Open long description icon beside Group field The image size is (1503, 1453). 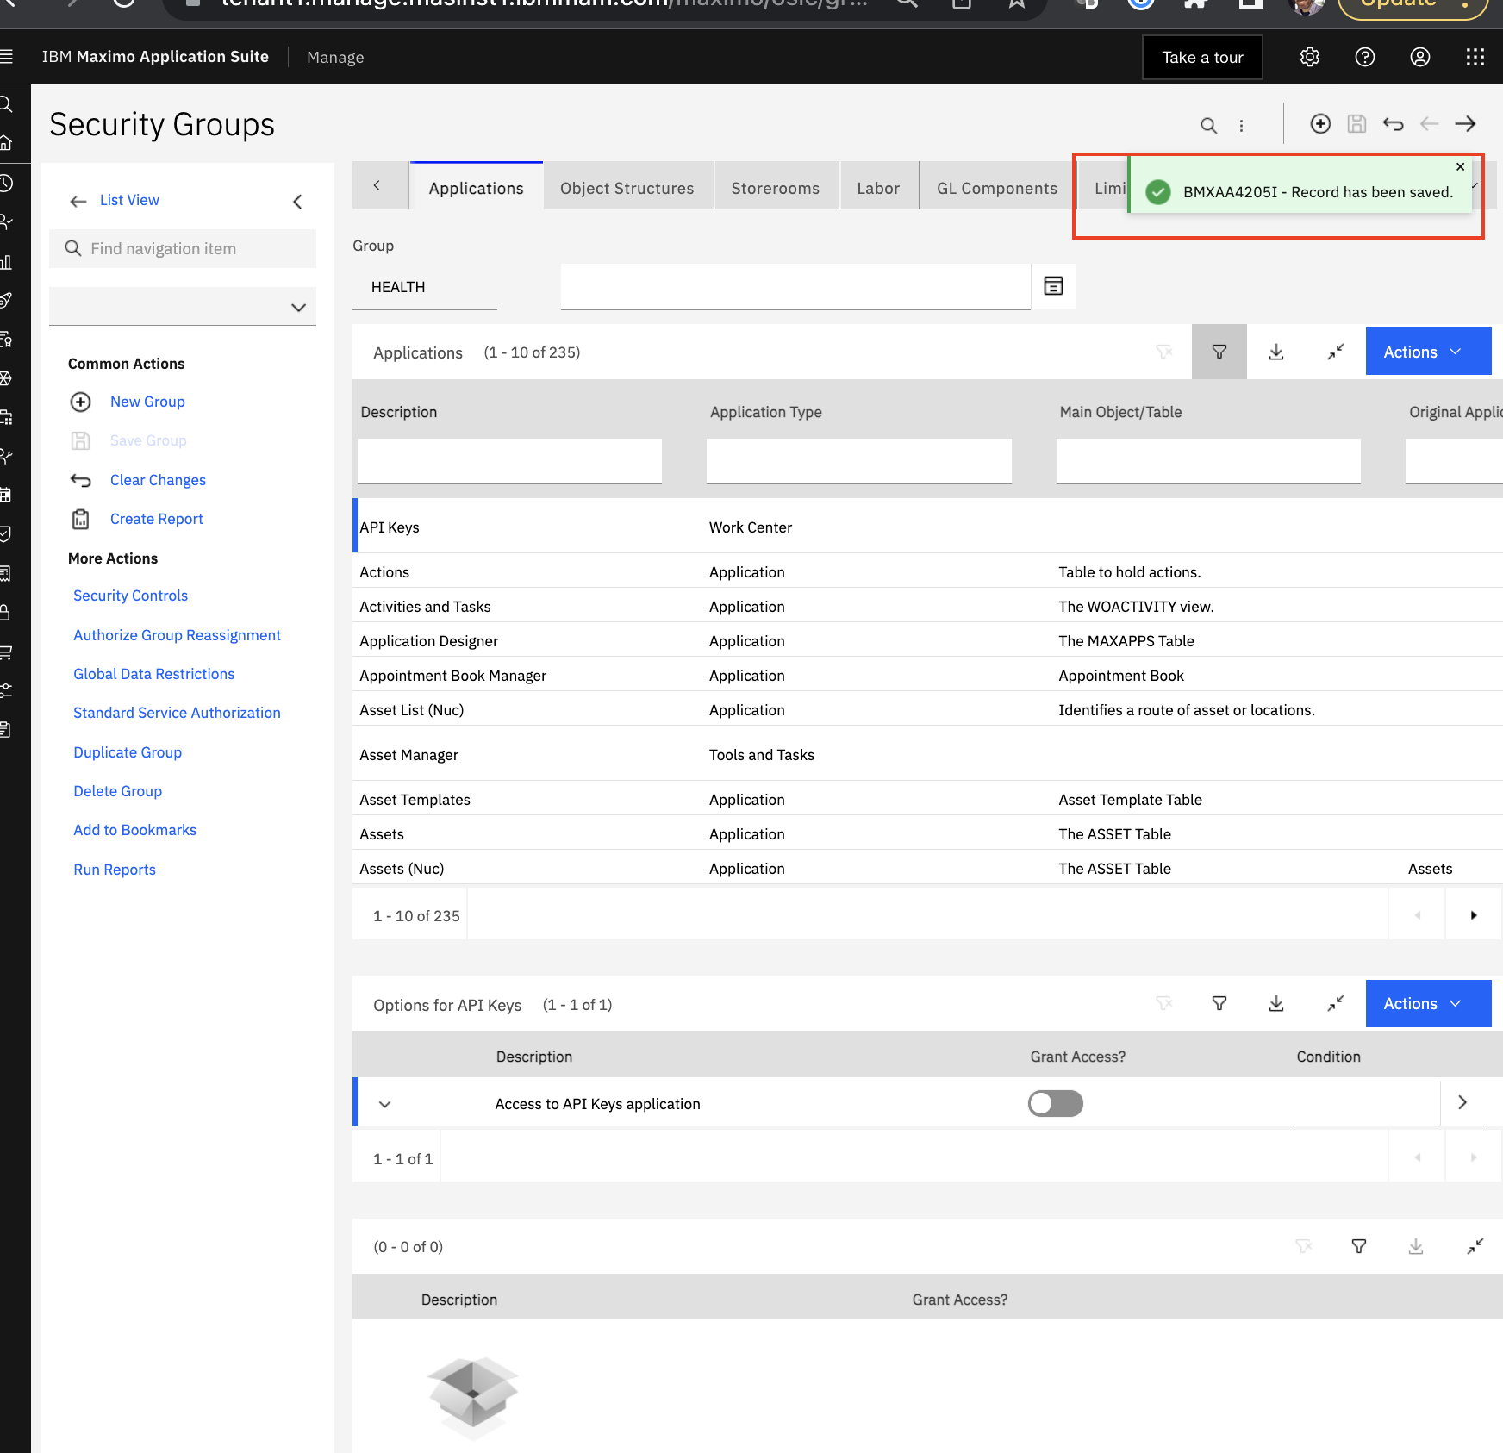coord(1053,286)
